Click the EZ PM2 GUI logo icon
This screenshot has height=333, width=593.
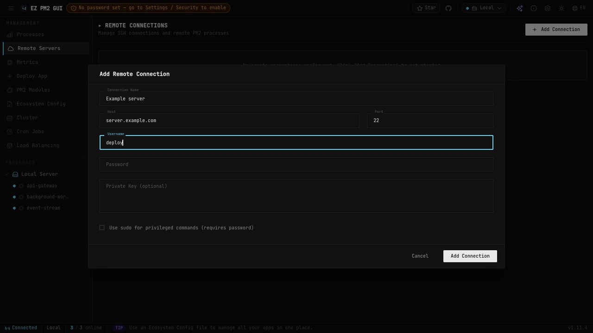coord(24,8)
